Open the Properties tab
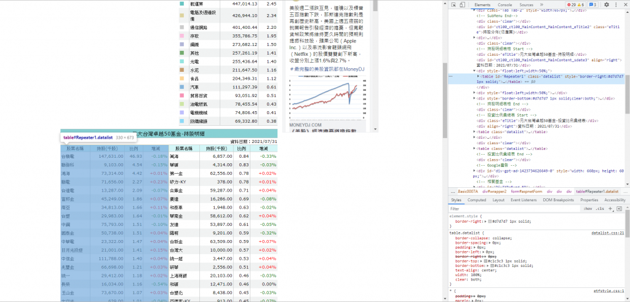Viewport: 630px width, 302px height. [589, 199]
